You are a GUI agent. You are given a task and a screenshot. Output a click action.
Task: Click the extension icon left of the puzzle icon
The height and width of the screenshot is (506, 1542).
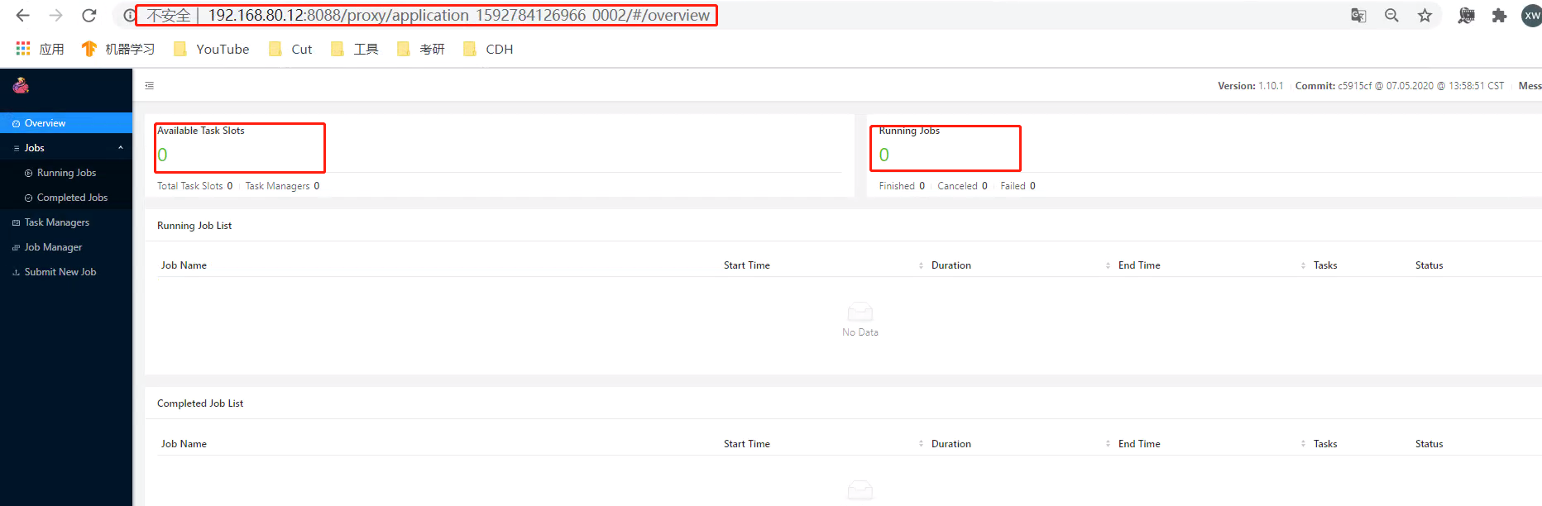[x=1466, y=15]
